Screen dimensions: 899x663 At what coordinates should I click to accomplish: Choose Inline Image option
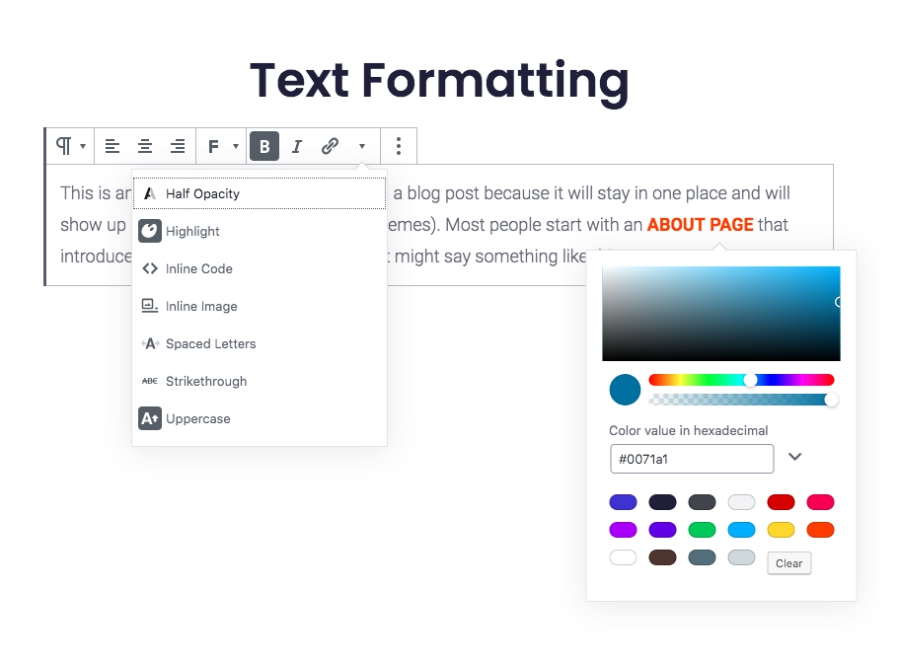coord(260,307)
